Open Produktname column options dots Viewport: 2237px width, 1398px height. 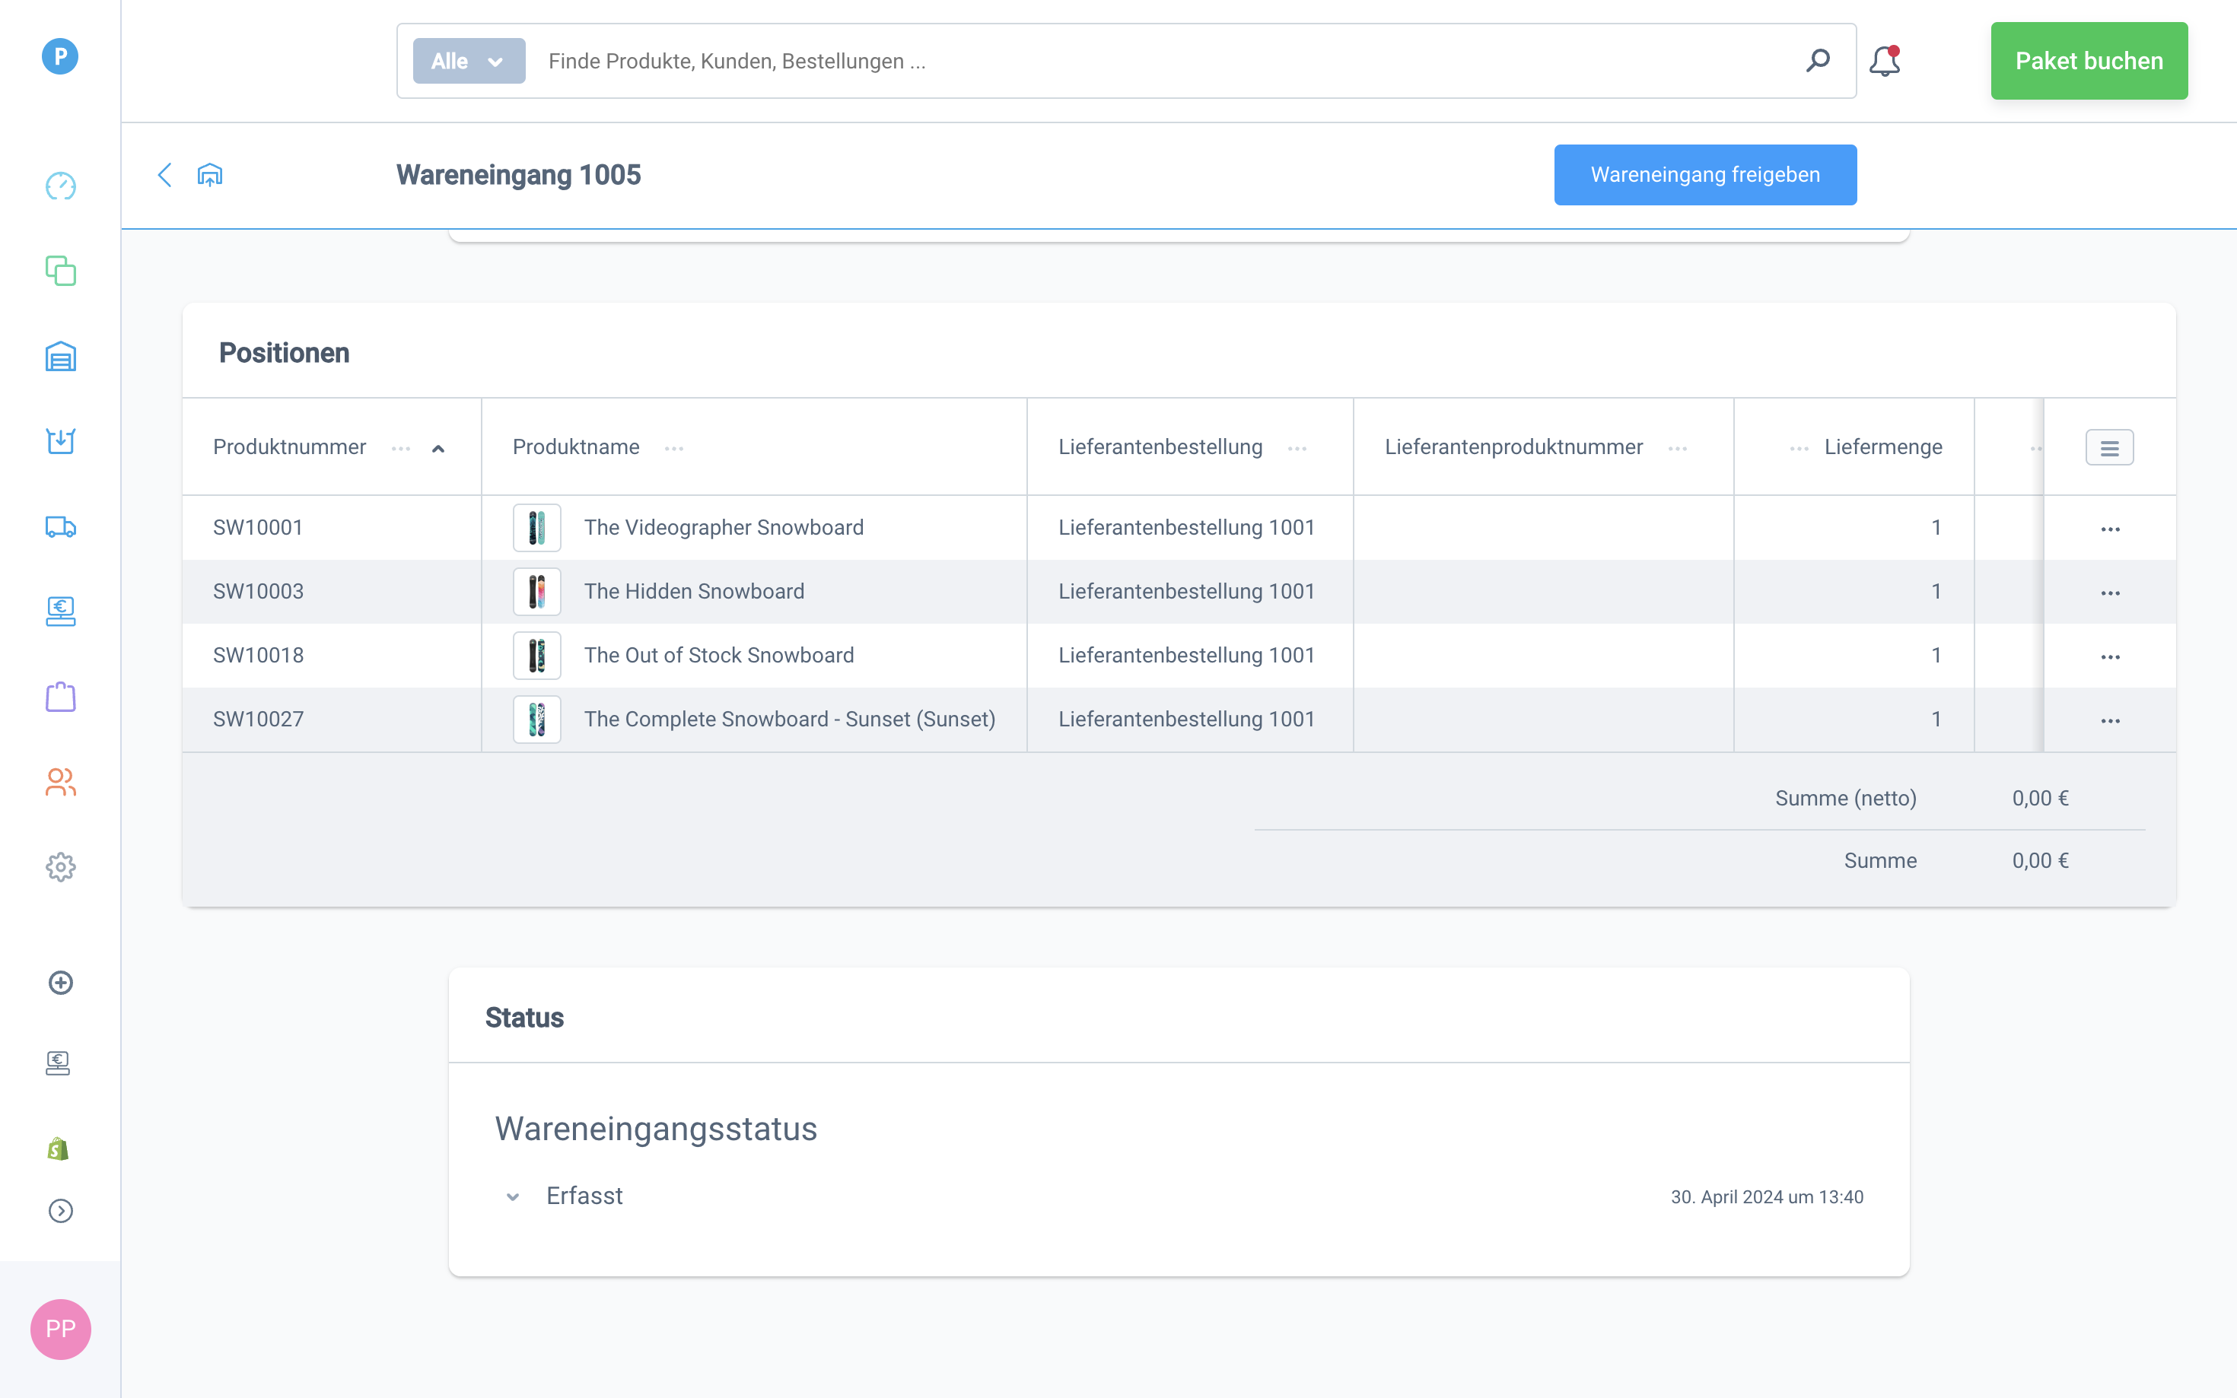674,449
